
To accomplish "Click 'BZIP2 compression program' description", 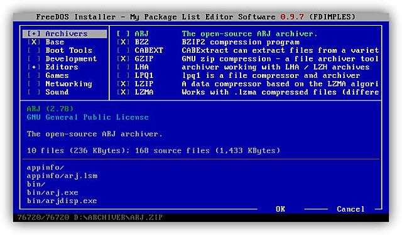I will click(241, 42).
